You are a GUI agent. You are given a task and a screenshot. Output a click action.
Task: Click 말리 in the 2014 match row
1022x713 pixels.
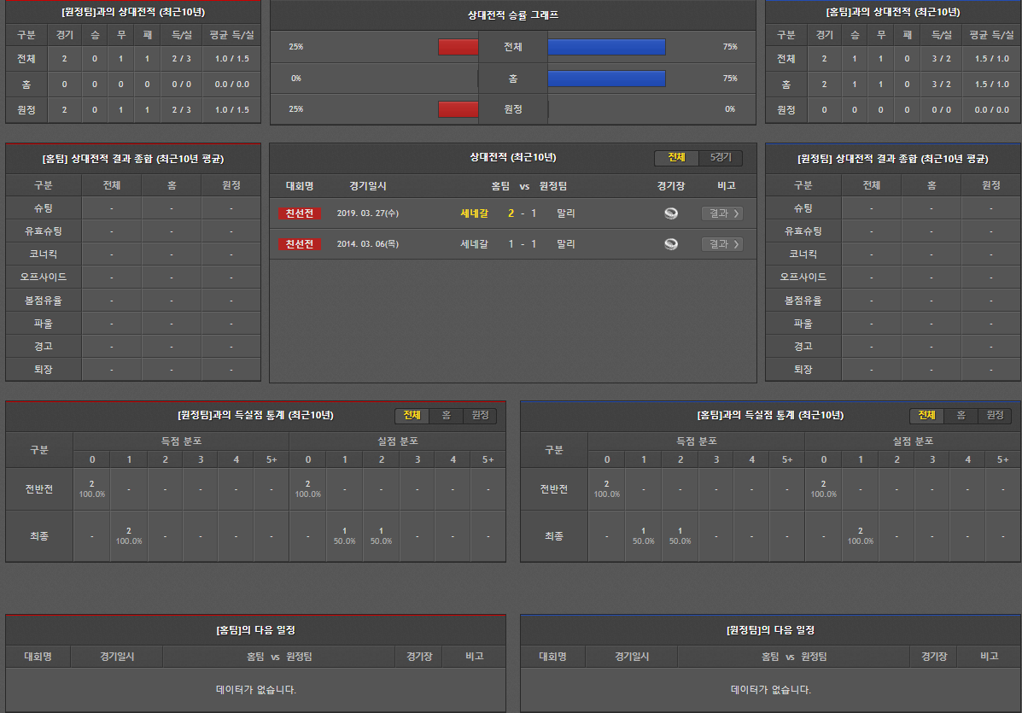tap(565, 244)
